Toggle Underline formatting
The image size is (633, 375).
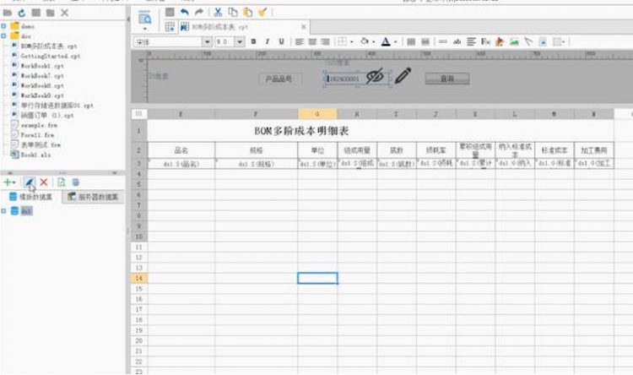281,41
